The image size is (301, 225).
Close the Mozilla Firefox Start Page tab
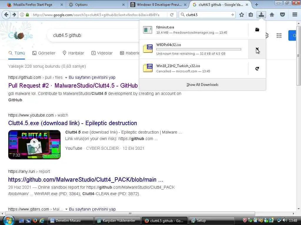pyautogui.click(x=62, y=5)
